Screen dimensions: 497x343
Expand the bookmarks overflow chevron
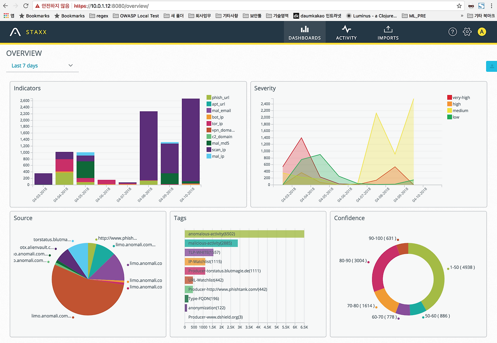pyautogui.click(x=462, y=16)
